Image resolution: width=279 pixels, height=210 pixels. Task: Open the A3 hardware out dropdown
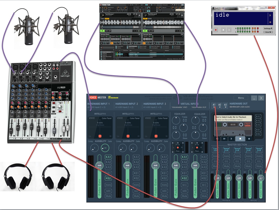point(225,105)
